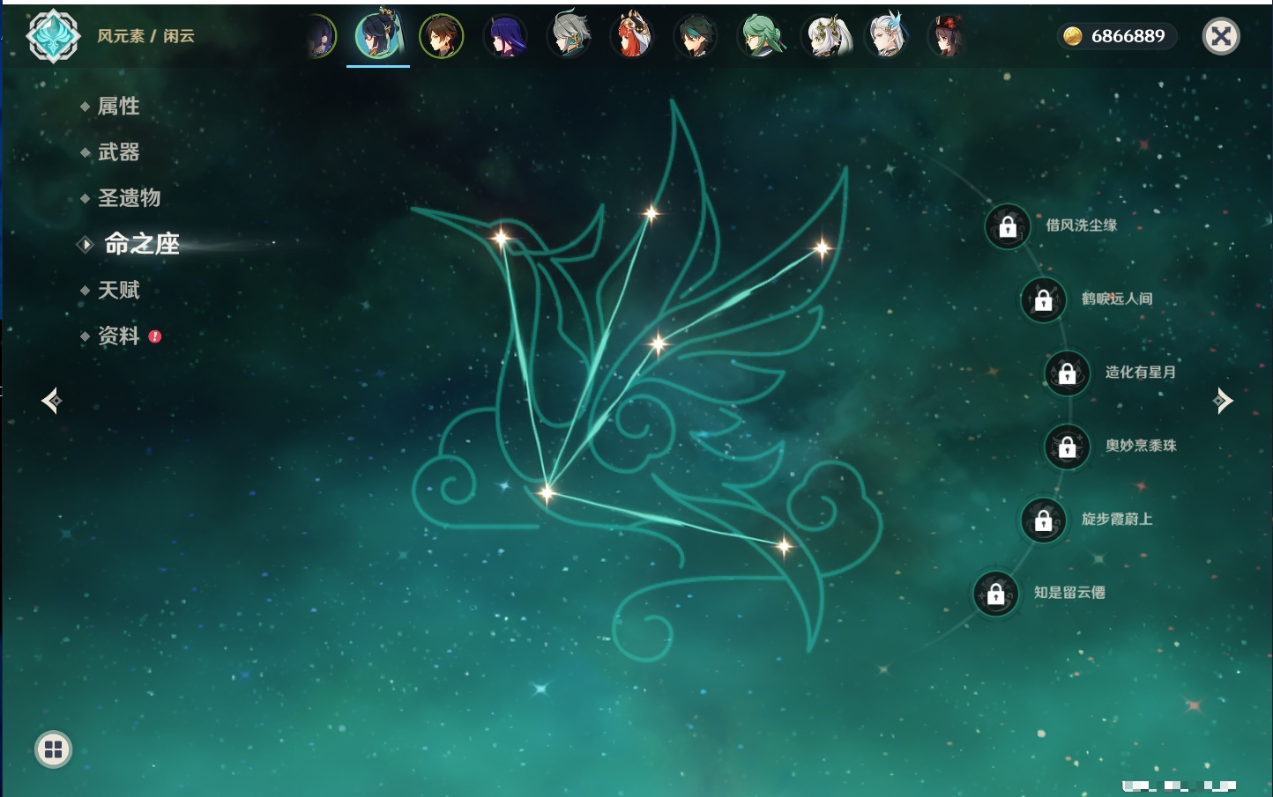This screenshot has height=797, width=1273.
Task: Switch to the brown-haired Zhongli avatar
Action: (x=441, y=36)
